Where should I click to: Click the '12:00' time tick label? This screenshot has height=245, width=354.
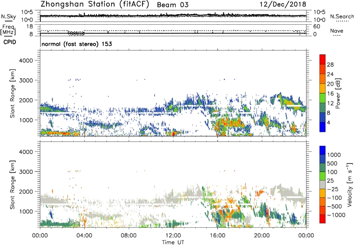(173, 236)
